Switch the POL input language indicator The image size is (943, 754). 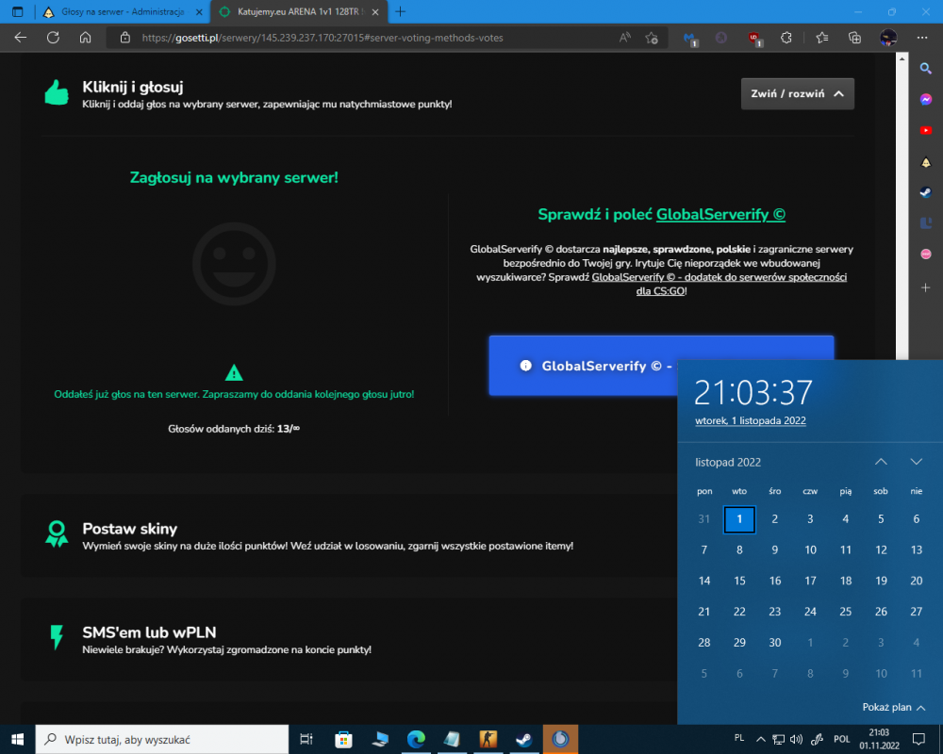(x=841, y=739)
